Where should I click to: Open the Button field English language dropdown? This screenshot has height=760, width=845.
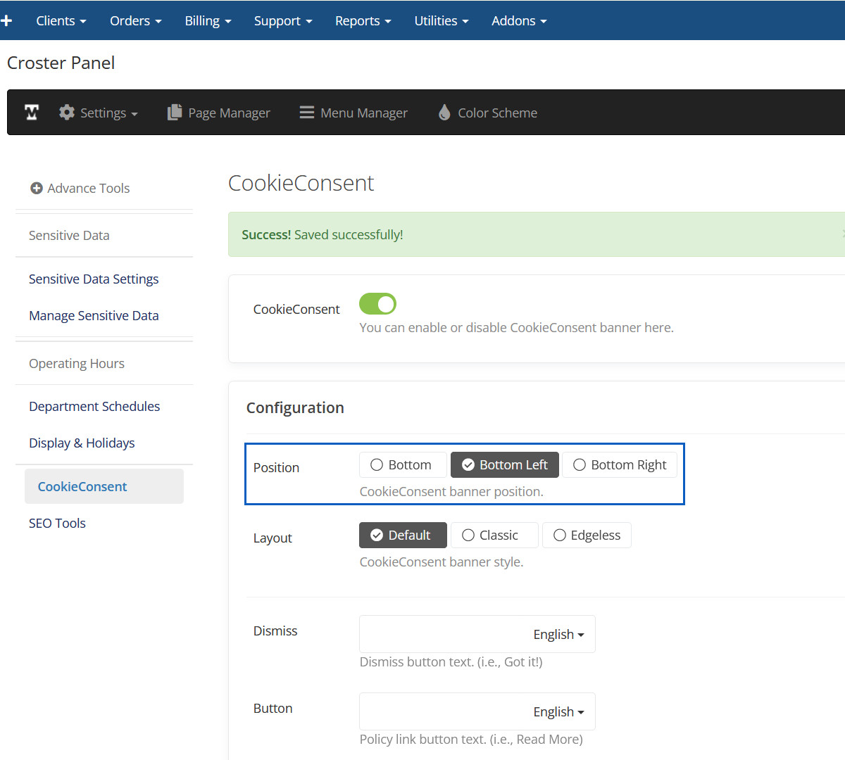point(558,712)
